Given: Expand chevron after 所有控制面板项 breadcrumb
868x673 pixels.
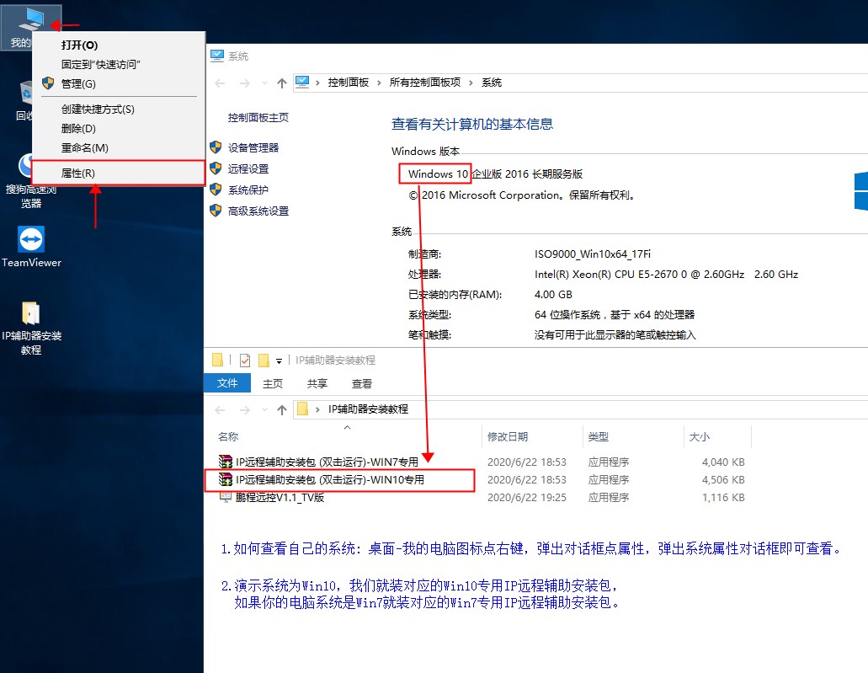Looking at the screenshot, I should 471,83.
